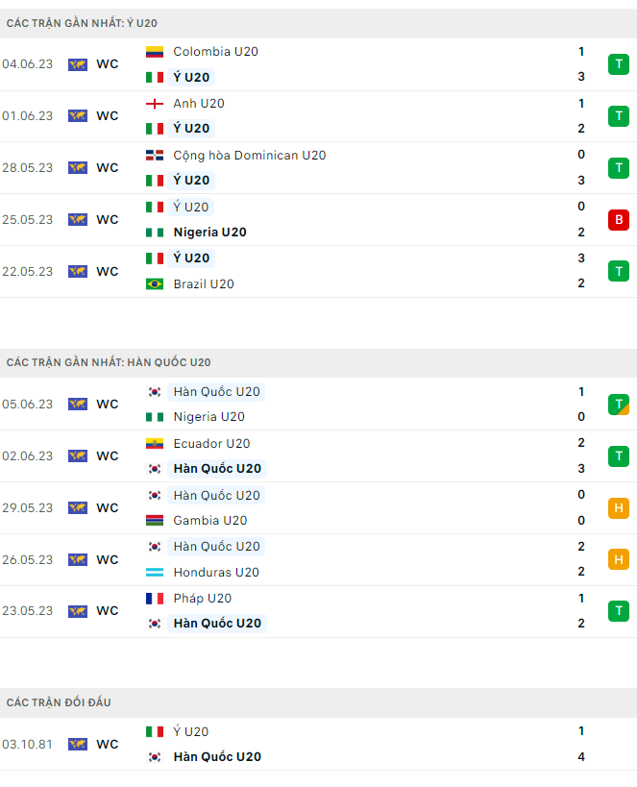Viewport: 637px width, 787px height.
Task: Click the Gambia flag icon
Action: click(x=154, y=521)
